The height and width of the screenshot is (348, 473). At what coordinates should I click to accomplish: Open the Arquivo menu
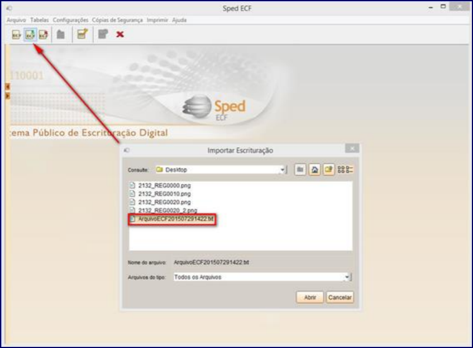[x=16, y=20]
